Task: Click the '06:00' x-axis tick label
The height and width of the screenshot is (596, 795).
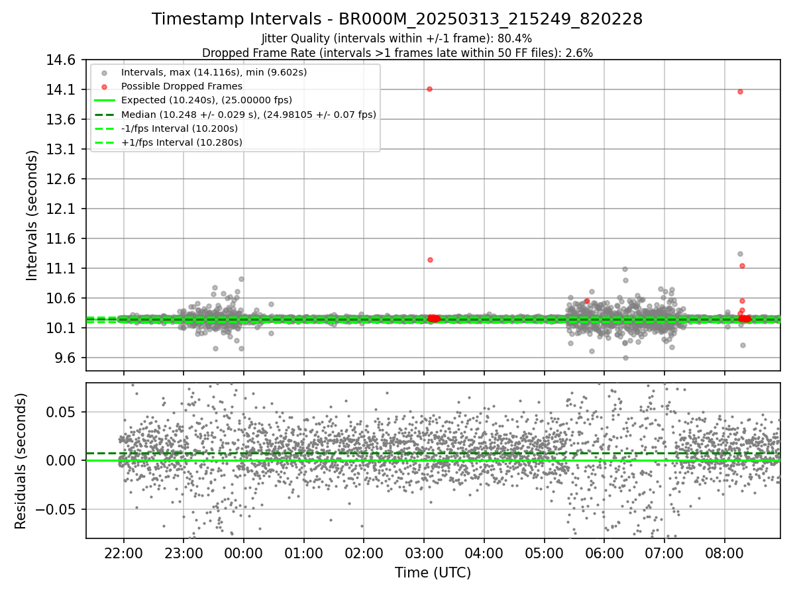Action: (x=604, y=552)
